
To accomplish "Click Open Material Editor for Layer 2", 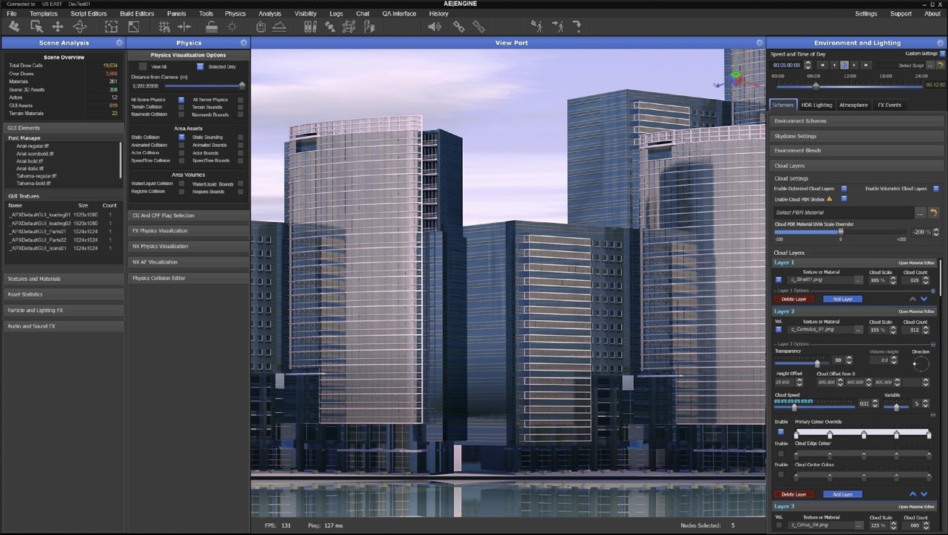I will (x=916, y=311).
